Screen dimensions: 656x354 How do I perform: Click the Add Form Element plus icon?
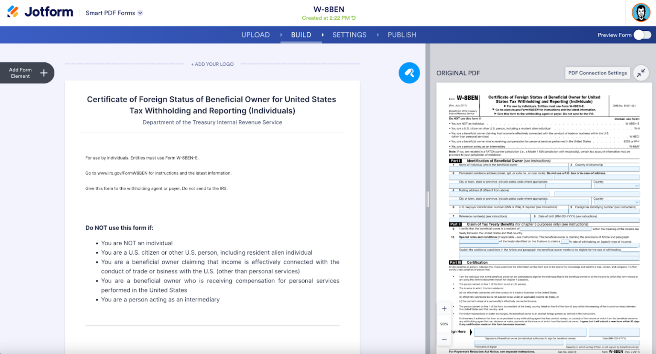(x=43, y=73)
